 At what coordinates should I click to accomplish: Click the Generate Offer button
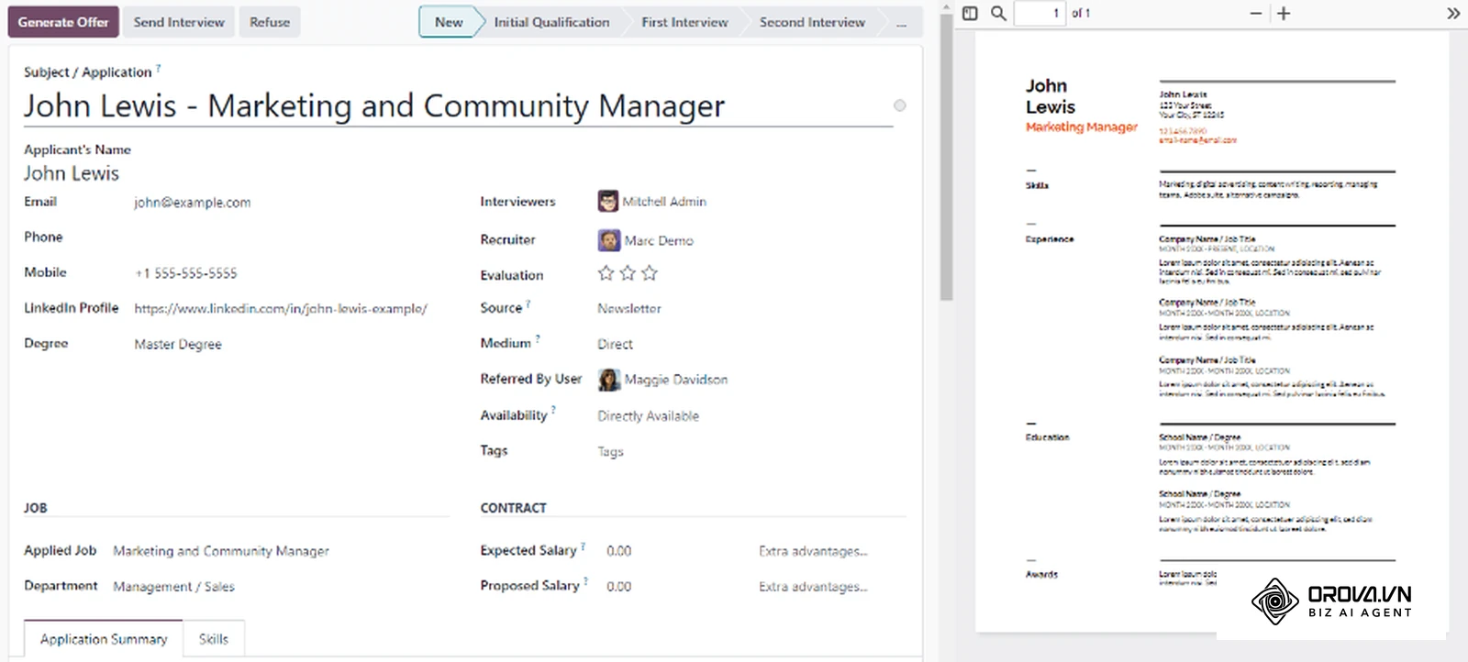tap(63, 22)
